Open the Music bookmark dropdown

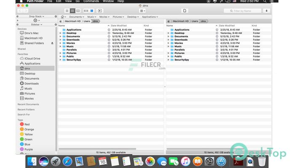(91, 17)
